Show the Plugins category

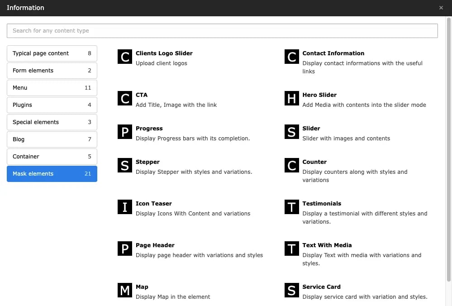click(52, 105)
